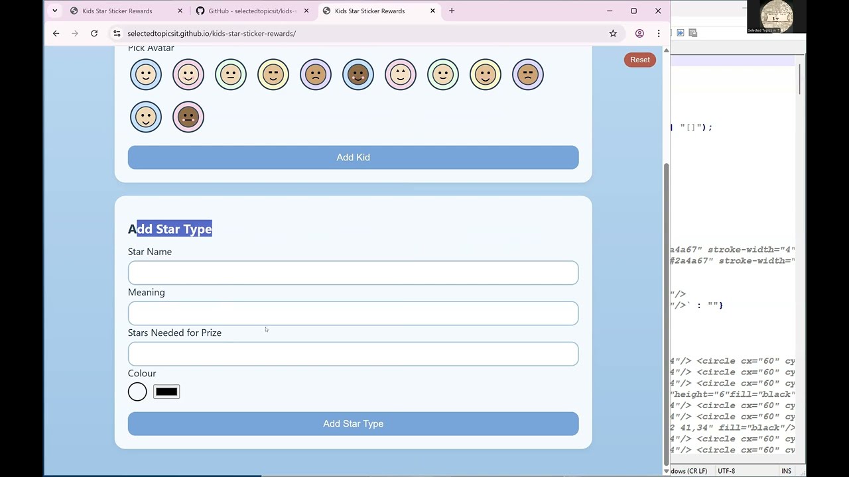Image resolution: width=849 pixels, height=477 pixels.
Task: Open the tab search dropdown arrow
Action: 54,11
